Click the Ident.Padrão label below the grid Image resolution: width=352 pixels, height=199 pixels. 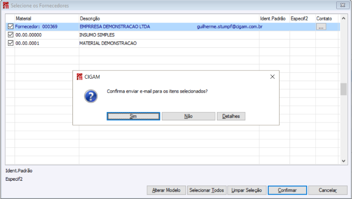pos(19,171)
